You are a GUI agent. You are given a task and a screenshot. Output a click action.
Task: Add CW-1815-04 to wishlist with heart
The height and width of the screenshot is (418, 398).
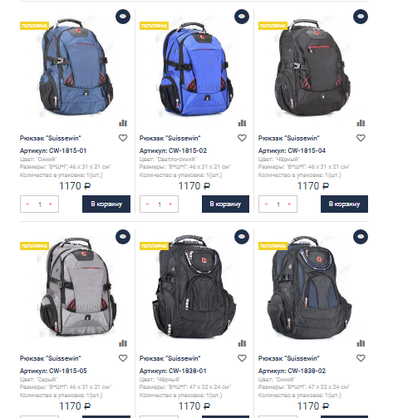click(361, 138)
